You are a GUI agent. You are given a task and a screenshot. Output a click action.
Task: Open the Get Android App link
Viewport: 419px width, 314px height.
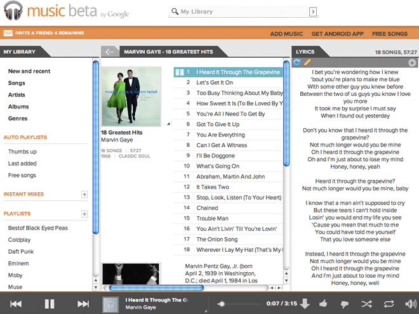338,34
